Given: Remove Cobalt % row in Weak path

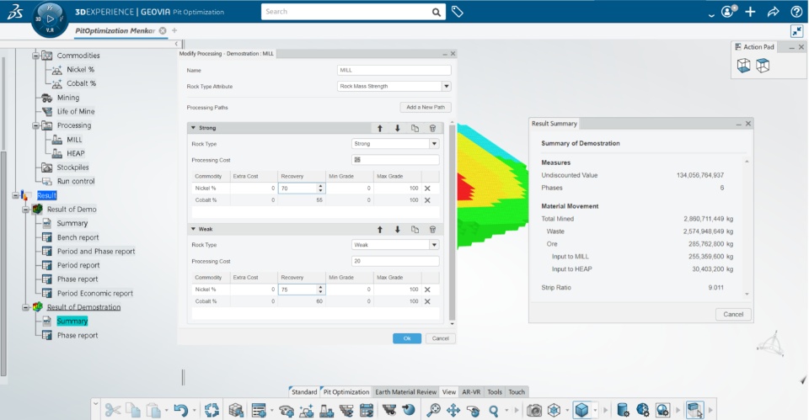Looking at the screenshot, I should (x=427, y=301).
